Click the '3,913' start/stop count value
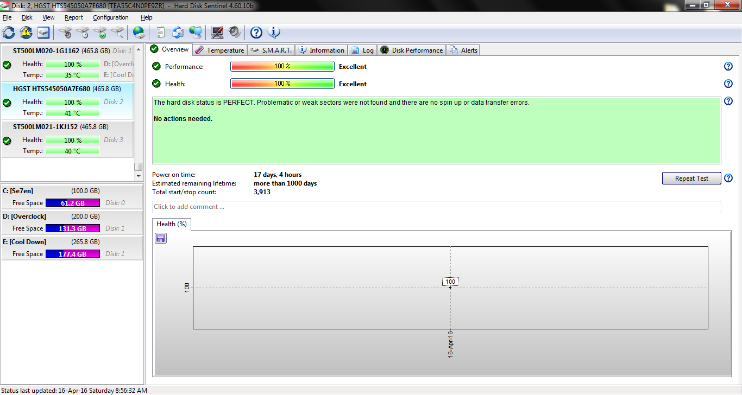 262,192
